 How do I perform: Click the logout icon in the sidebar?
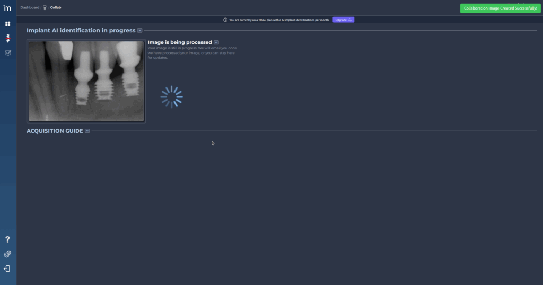pos(7,269)
